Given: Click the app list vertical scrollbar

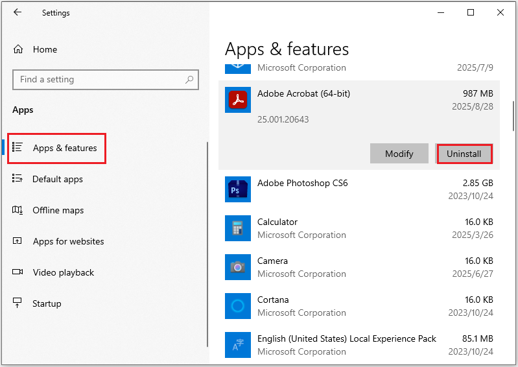Looking at the screenshot, I should point(513,117).
